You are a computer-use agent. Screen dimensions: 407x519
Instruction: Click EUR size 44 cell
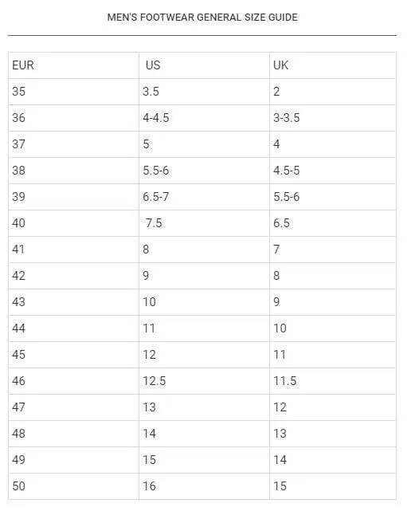(73, 328)
